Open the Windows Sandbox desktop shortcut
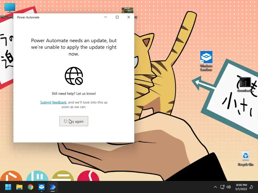This screenshot has width=258, height=193. click(206, 61)
